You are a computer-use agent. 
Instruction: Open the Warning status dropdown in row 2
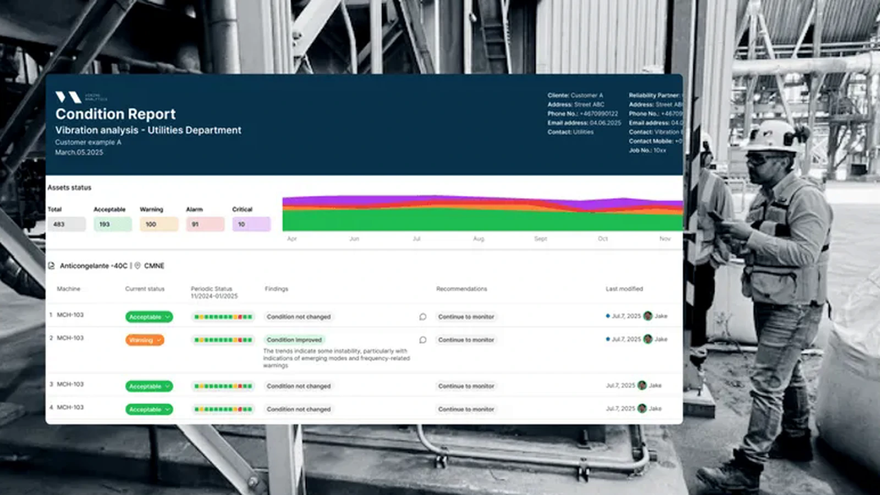coord(145,340)
